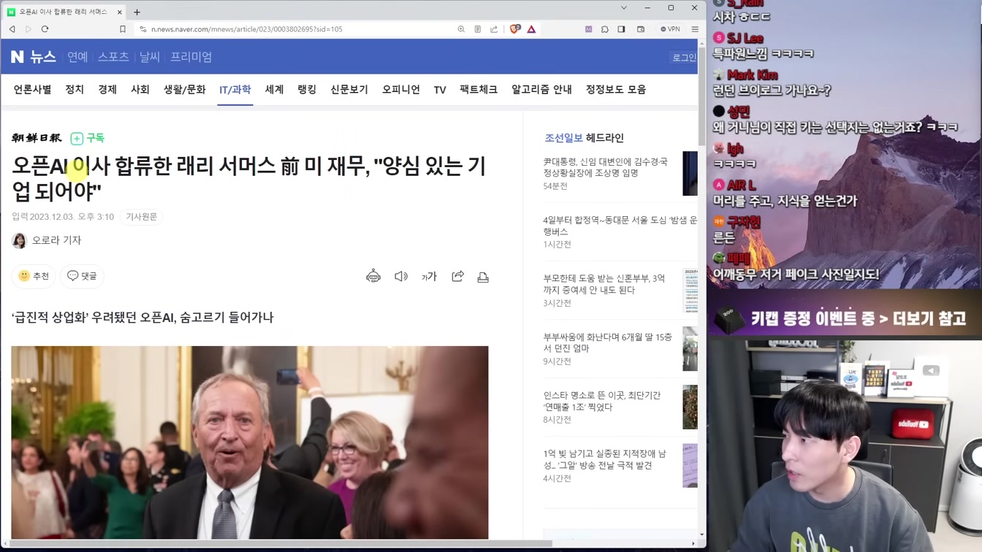Select the 세계 tab
The height and width of the screenshot is (552, 982).
click(274, 89)
